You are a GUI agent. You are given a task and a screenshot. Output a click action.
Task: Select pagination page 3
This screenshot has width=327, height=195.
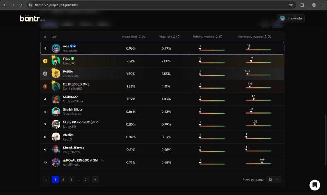(x=71, y=179)
